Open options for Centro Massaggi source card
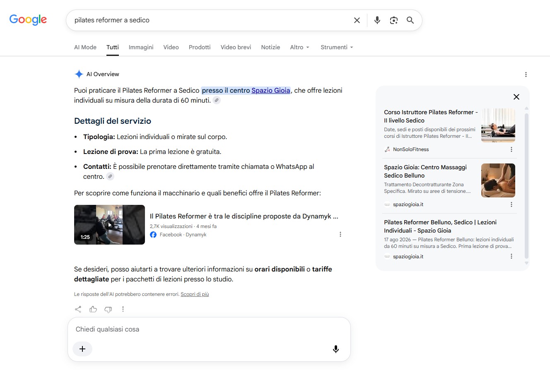 (x=511, y=204)
